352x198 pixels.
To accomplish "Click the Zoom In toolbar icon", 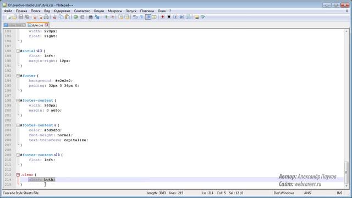I will (106, 17).
